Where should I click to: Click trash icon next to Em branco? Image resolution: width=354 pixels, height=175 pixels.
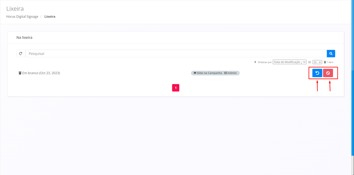tap(20, 73)
